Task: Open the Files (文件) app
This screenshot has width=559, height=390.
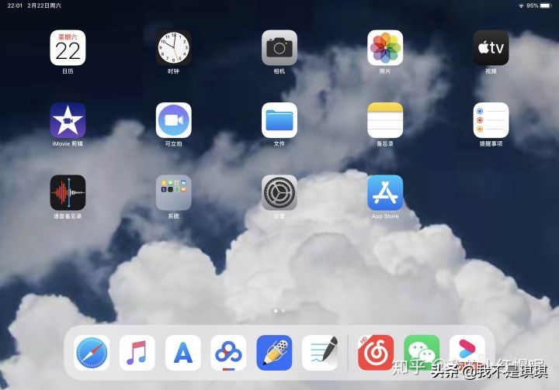Action: pyautogui.click(x=279, y=120)
